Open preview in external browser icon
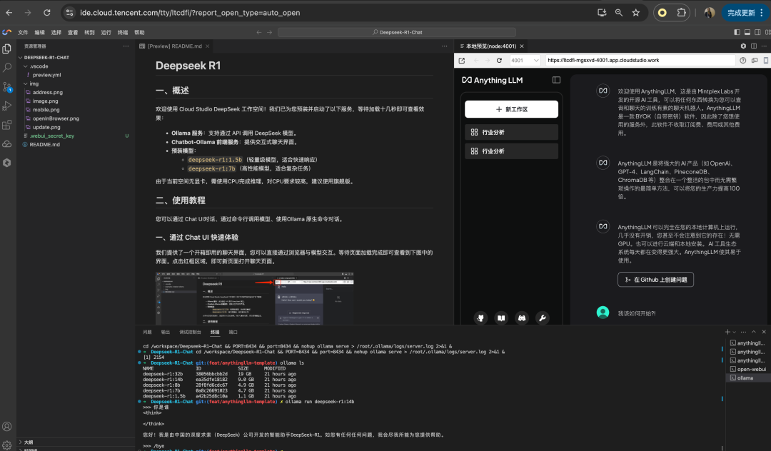 [x=462, y=61]
